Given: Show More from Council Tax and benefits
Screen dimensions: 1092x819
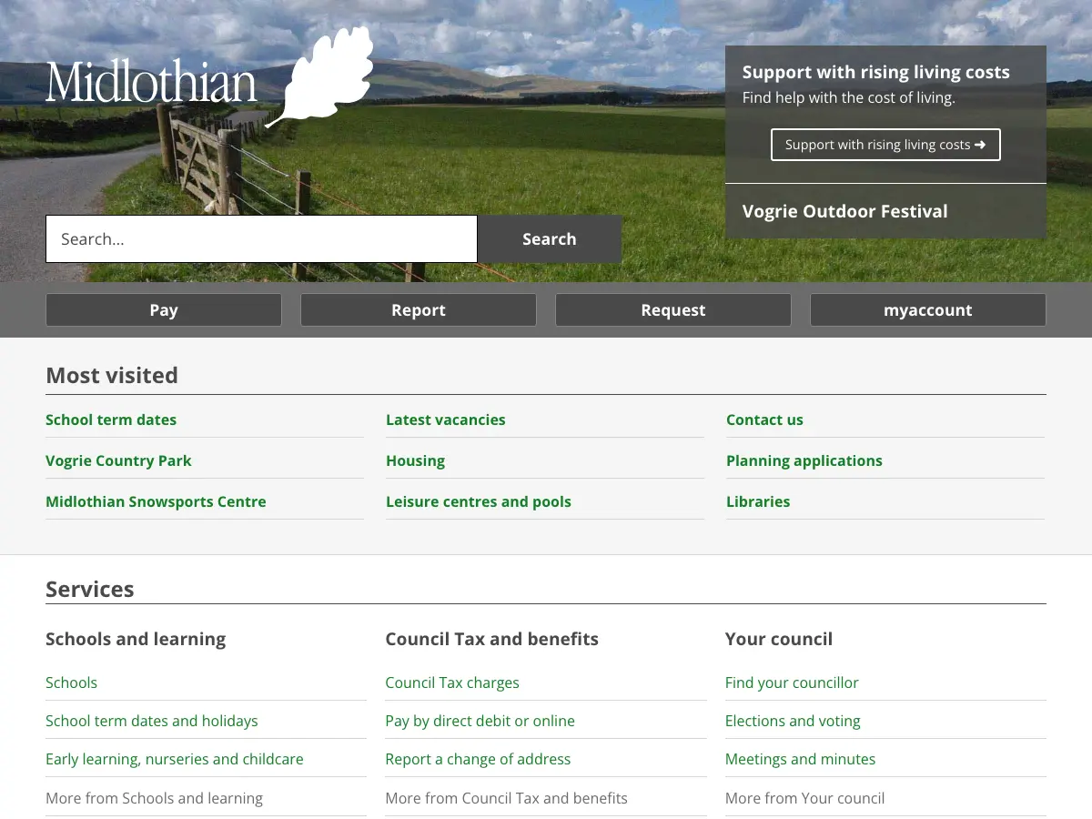Looking at the screenshot, I should point(506,798).
